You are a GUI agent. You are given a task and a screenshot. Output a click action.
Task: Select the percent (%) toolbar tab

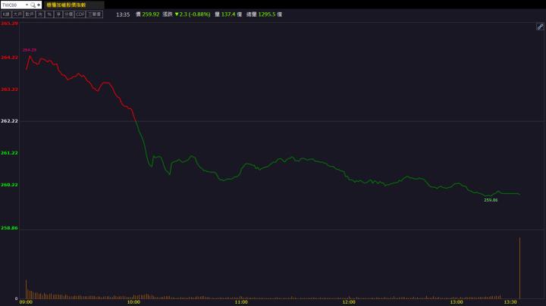coord(49,14)
